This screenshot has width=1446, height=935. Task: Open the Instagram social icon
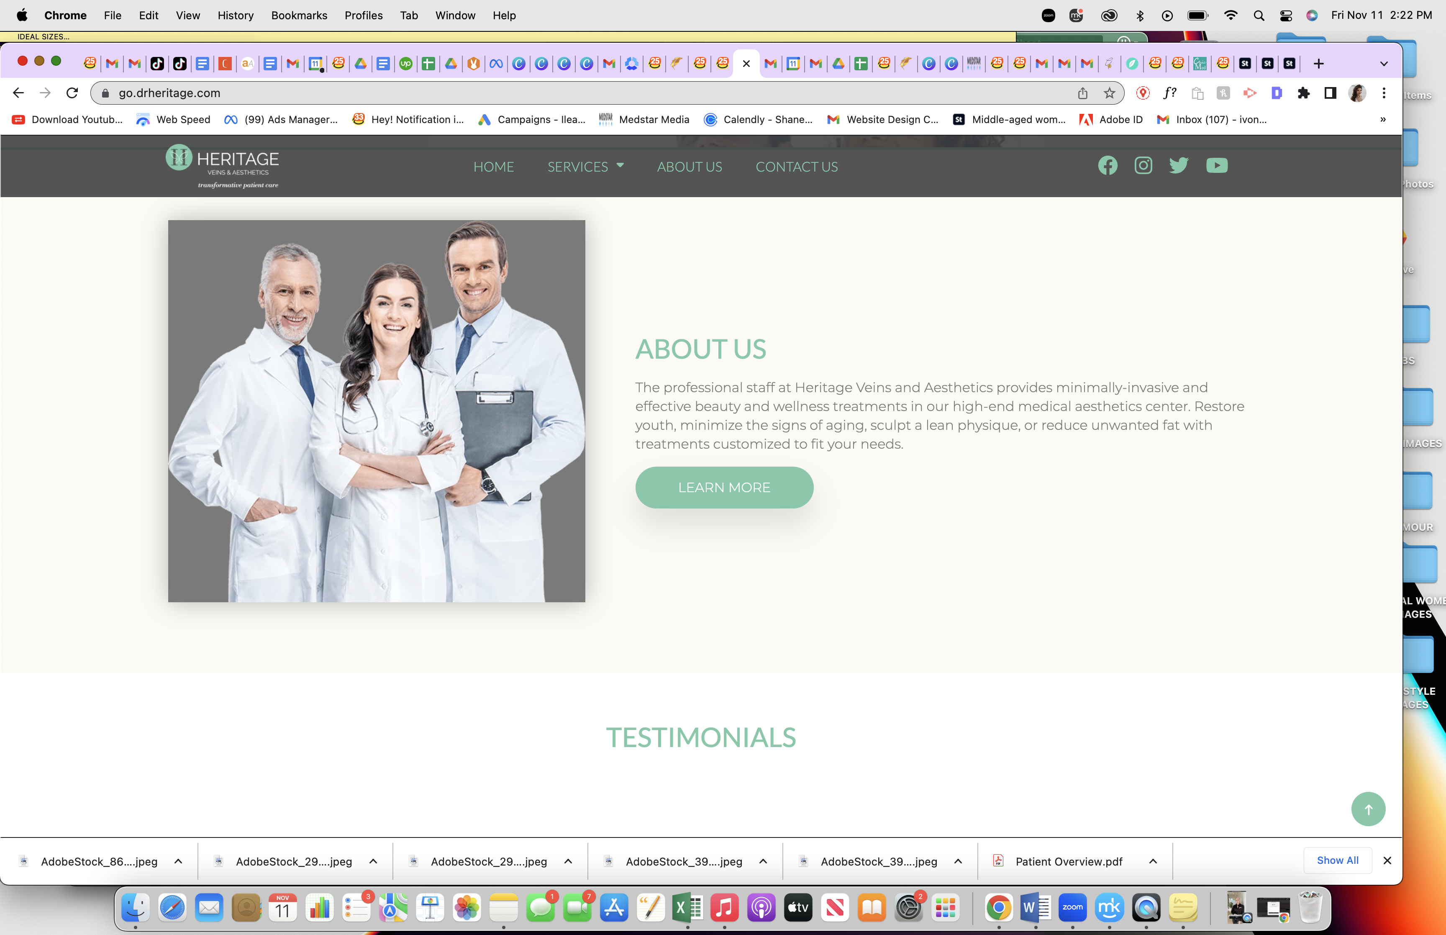(1143, 166)
